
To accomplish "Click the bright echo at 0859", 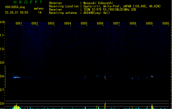I will (152, 76).
